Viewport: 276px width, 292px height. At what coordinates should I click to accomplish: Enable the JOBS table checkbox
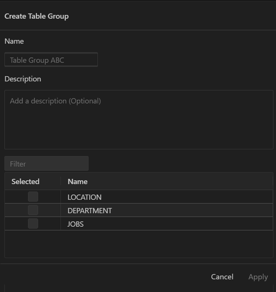tap(33, 224)
